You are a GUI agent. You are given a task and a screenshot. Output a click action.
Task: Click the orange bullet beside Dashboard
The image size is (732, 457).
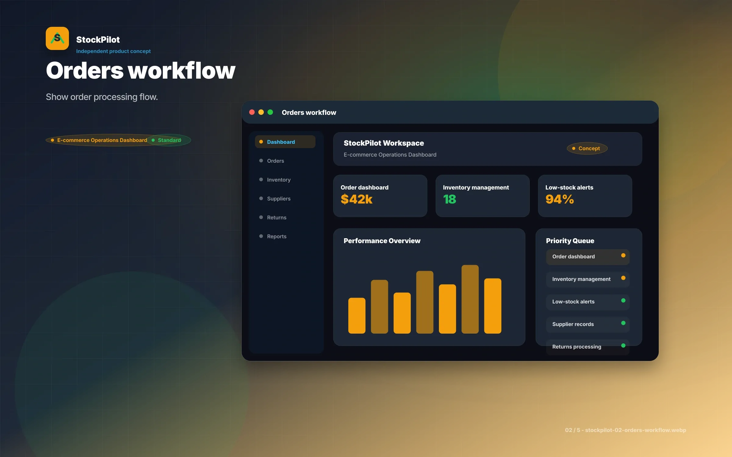click(261, 142)
